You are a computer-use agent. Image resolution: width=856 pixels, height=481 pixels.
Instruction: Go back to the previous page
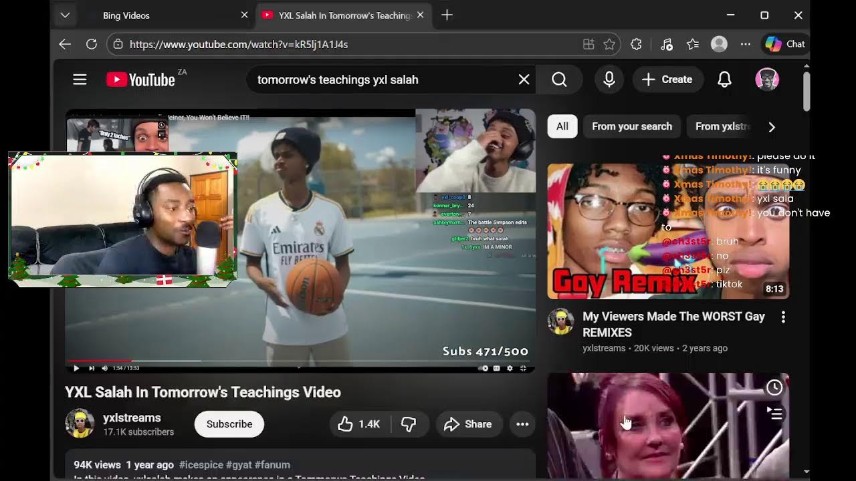click(x=65, y=44)
